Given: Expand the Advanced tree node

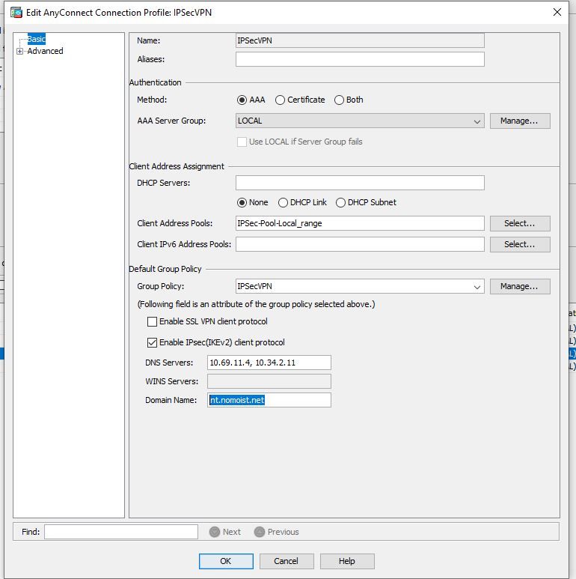Looking at the screenshot, I should pyautogui.click(x=20, y=52).
